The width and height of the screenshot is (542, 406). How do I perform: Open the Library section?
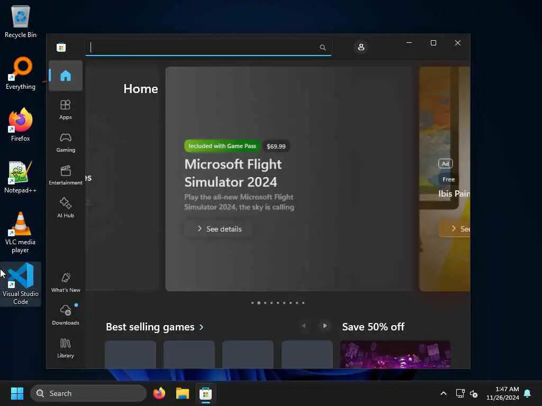65,348
